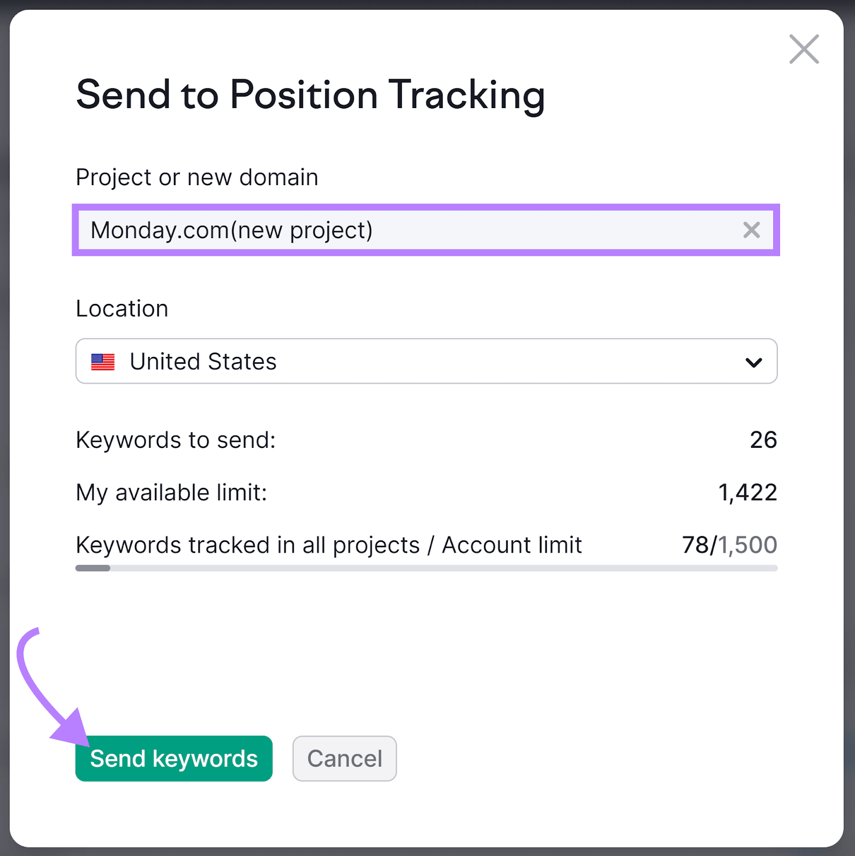Click the dropdown chevron on Location
The height and width of the screenshot is (856, 855).
[x=754, y=362]
